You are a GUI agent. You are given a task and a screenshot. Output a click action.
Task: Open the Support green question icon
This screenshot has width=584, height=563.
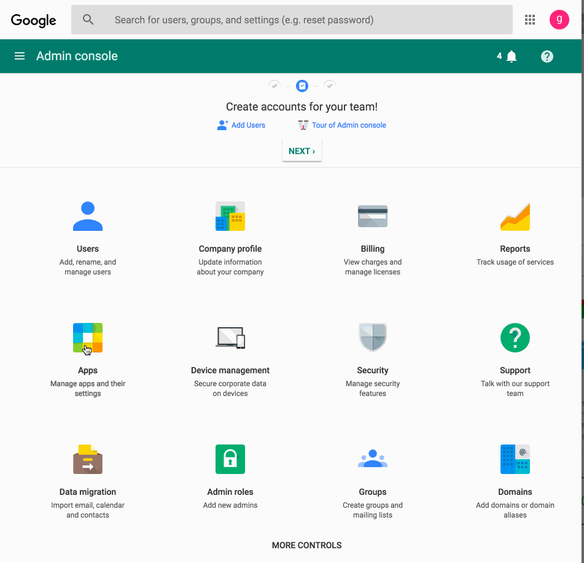(x=515, y=338)
